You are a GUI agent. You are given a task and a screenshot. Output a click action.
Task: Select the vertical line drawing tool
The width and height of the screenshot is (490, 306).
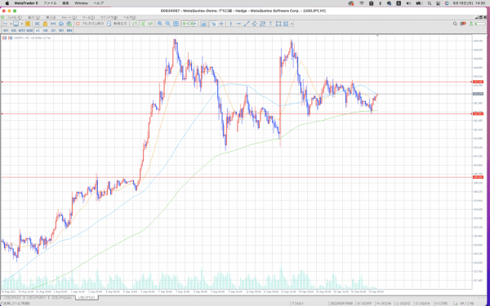coord(231,24)
